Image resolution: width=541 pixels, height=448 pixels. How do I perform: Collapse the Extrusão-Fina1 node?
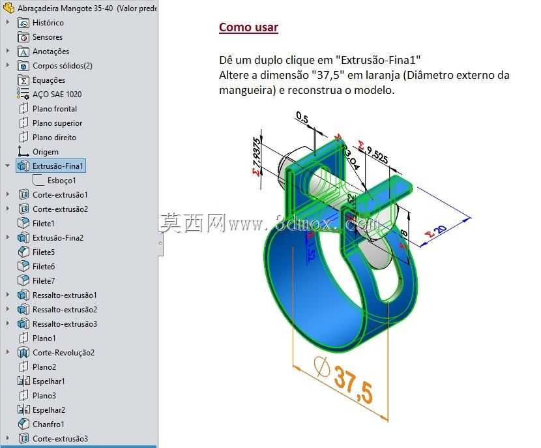coord(8,166)
